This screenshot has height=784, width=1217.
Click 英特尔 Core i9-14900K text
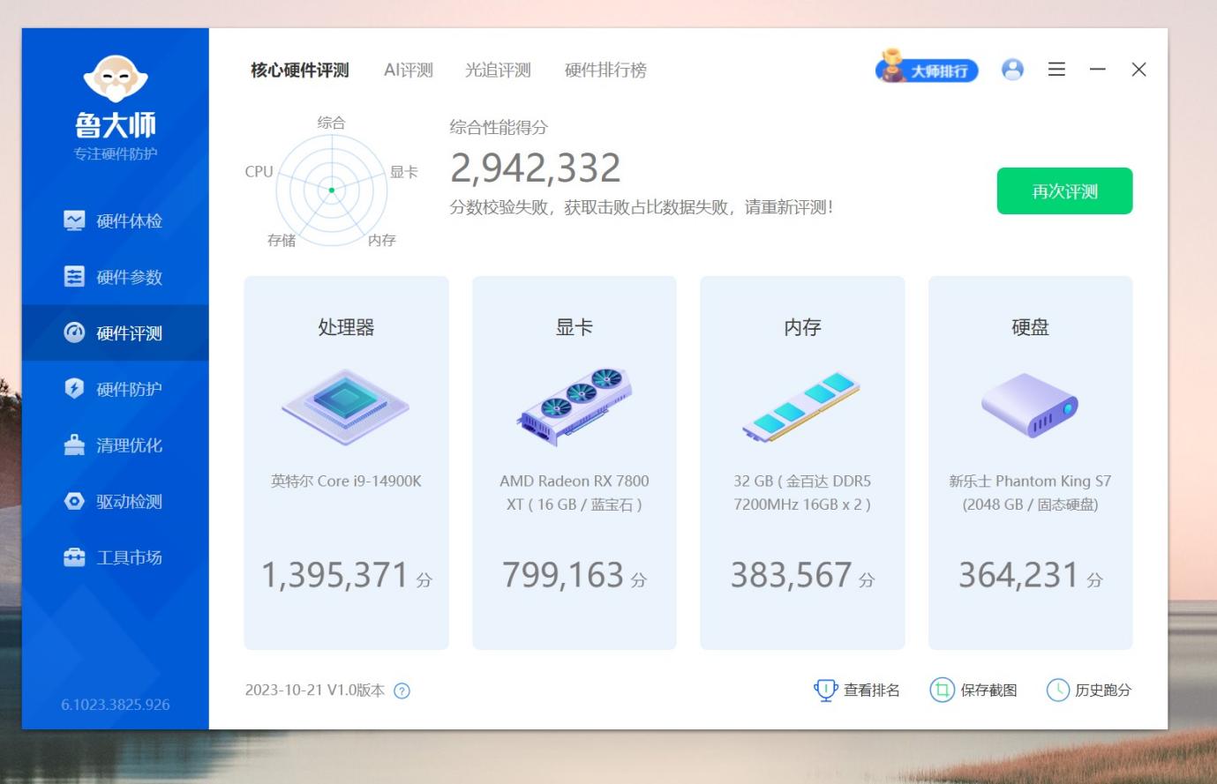pyautogui.click(x=346, y=482)
